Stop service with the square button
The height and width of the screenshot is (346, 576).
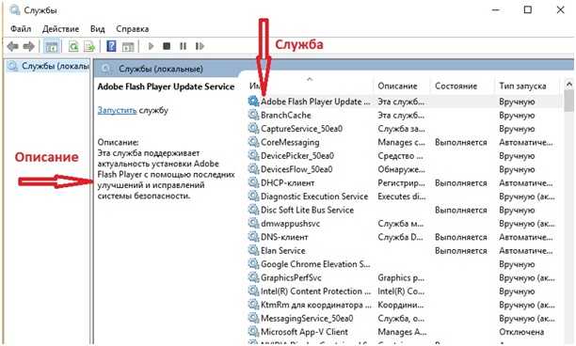point(167,46)
